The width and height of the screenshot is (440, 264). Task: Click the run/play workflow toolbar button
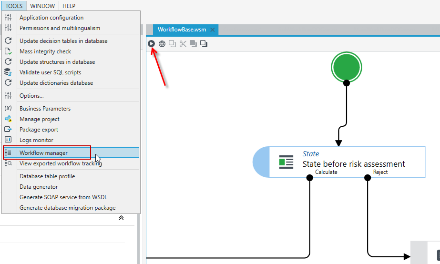(151, 43)
